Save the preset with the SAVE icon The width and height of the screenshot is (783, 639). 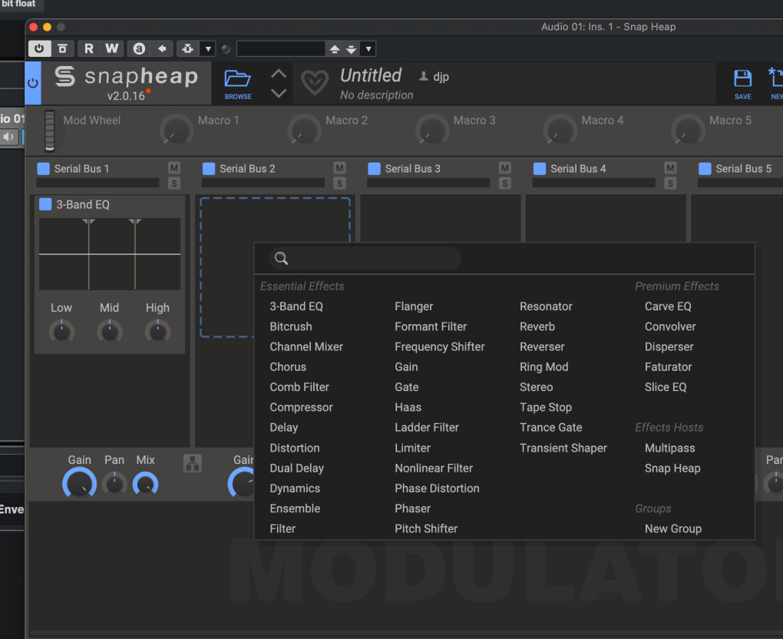click(x=742, y=84)
